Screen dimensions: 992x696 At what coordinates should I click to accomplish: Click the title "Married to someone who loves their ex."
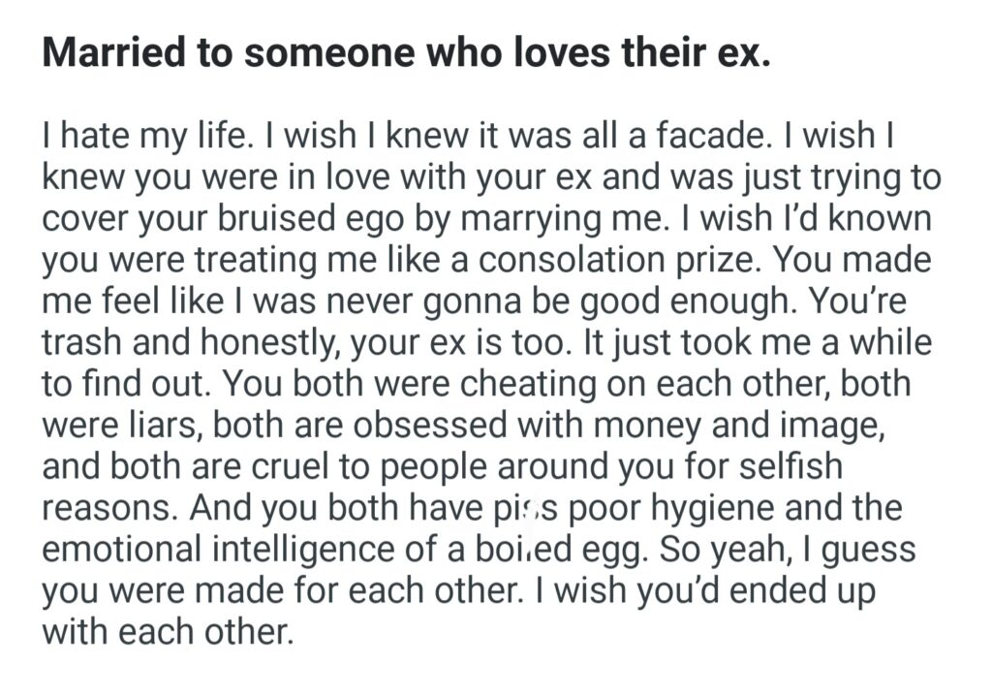pos(406,53)
